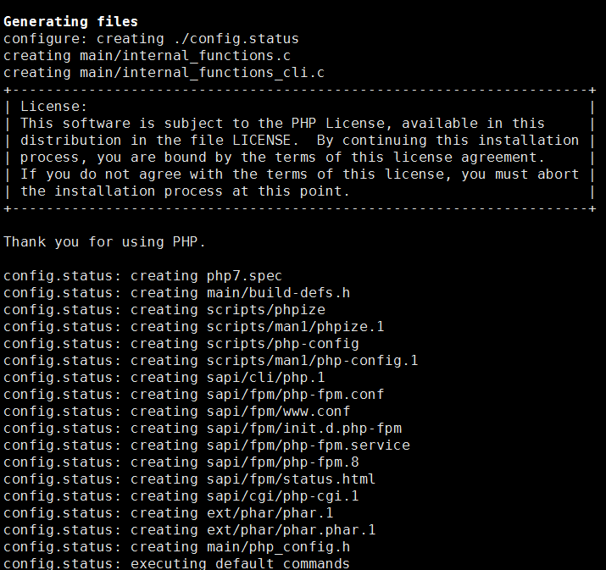
Task: Click the "License:" label in the box
Action: pyautogui.click(x=53, y=106)
